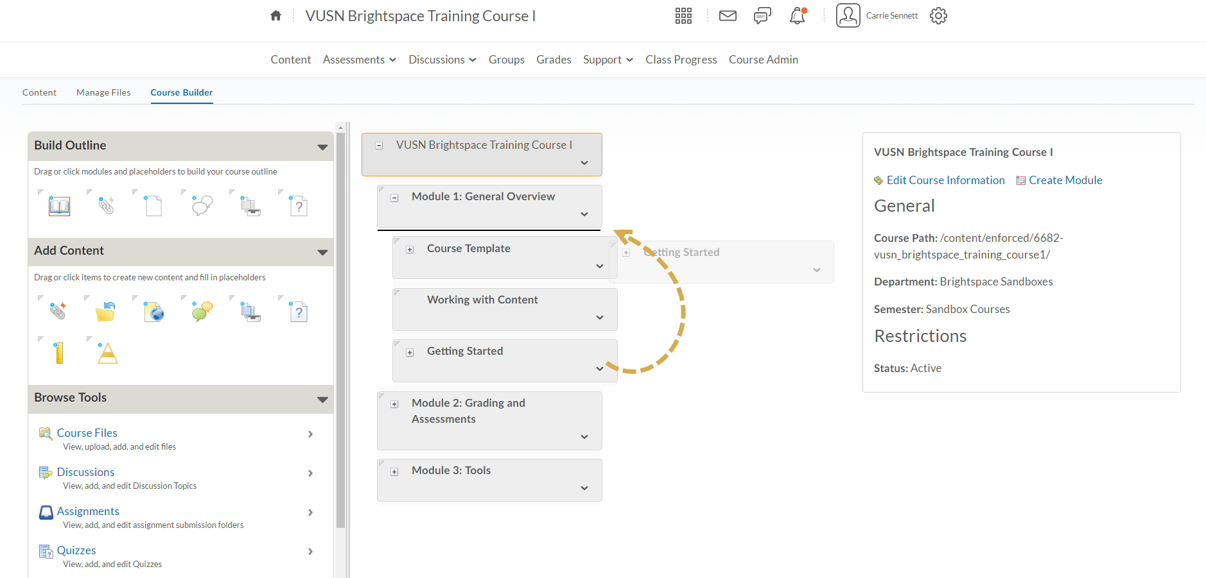
Task: Click the Quizzes tool icon in Browse Tools
Action: (x=46, y=551)
